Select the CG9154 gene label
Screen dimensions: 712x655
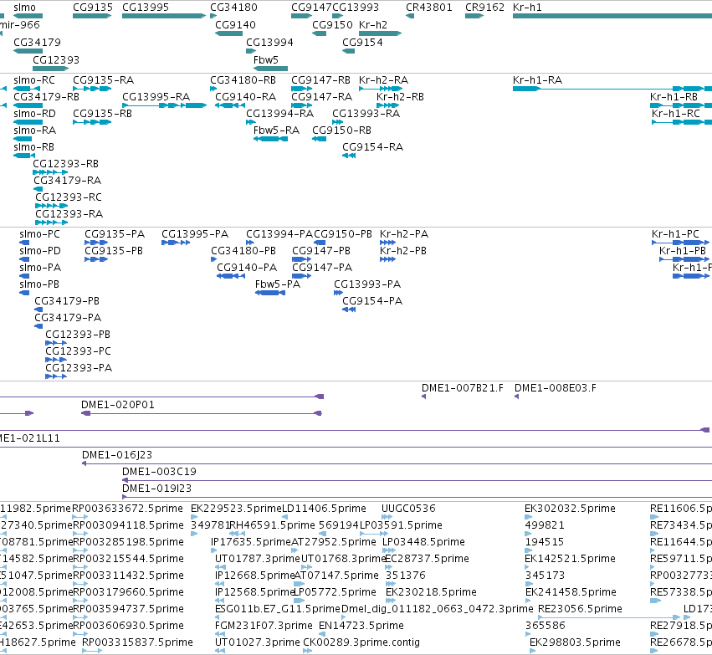362,42
